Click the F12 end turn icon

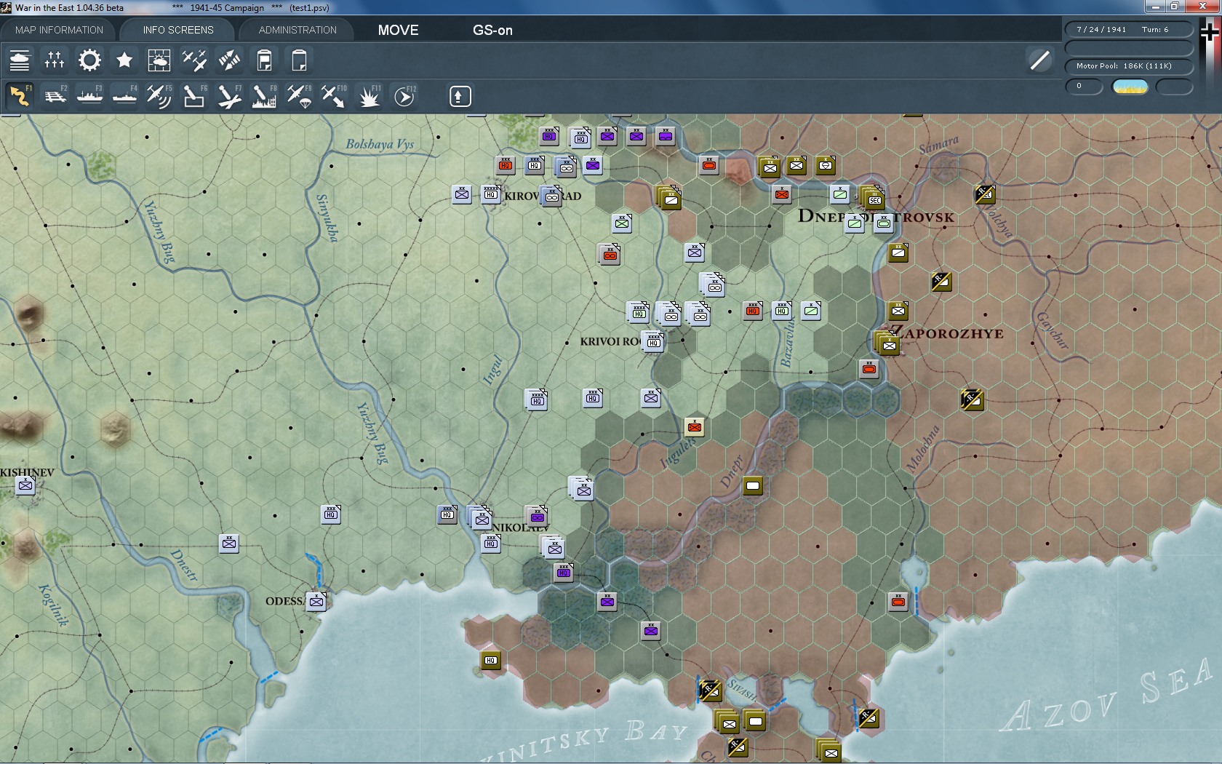[x=404, y=96]
